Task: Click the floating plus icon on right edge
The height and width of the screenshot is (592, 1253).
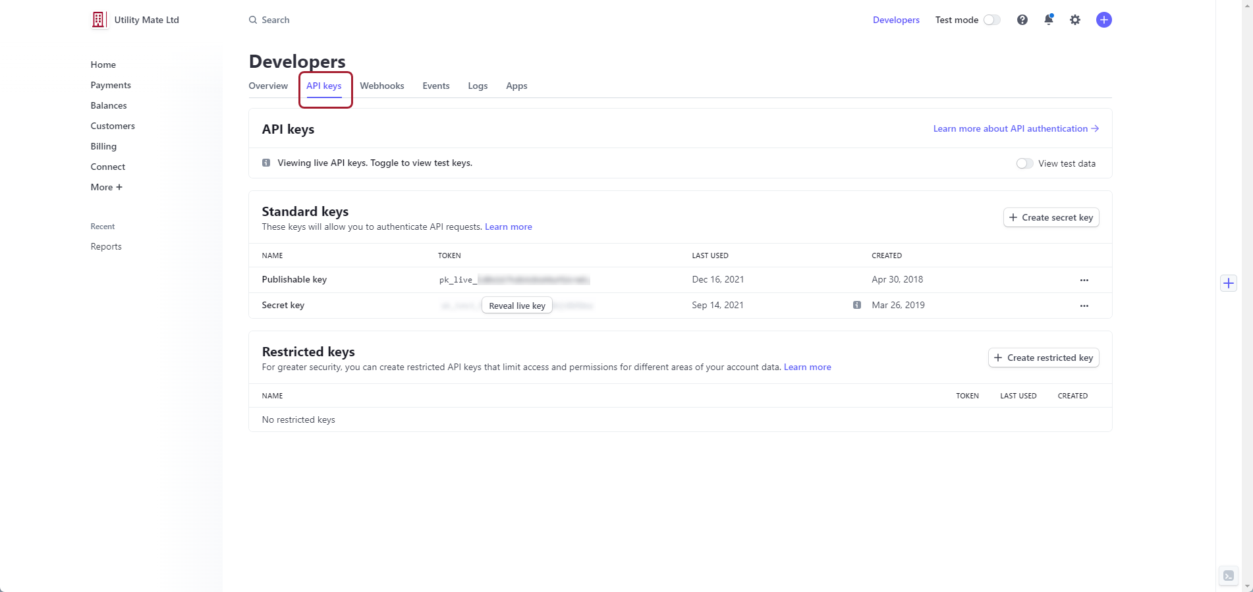Action: click(x=1228, y=283)
